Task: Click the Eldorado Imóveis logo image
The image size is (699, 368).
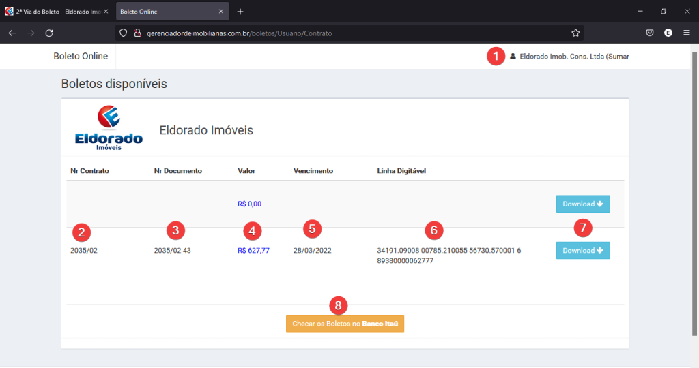Action: coord(109,127)
